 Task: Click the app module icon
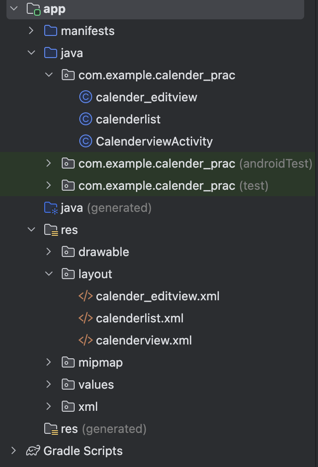click(33, 9)
